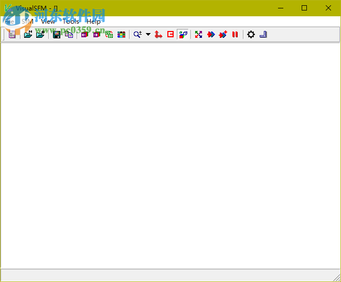Maximize the VisualSFM window

click(304, 8)
